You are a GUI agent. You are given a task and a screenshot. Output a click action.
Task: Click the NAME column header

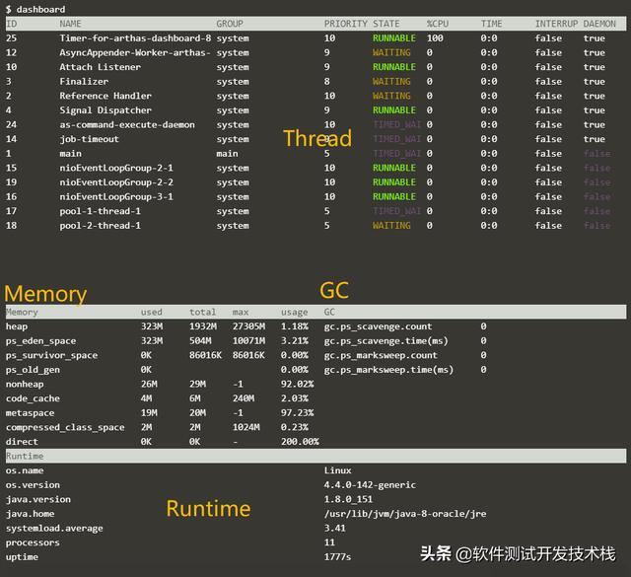click(70, 24)
